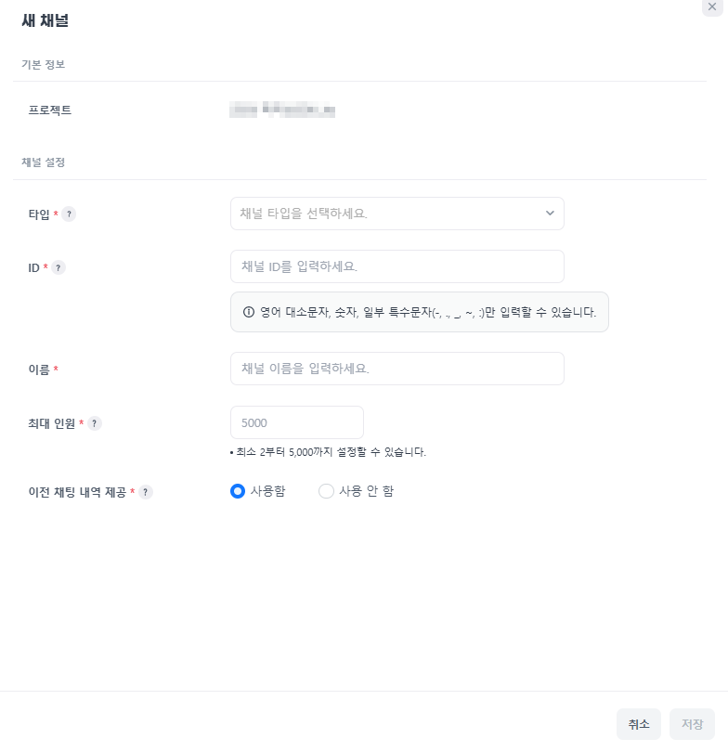
Task: Click the 채널 설정 section header
Action: 43,162
